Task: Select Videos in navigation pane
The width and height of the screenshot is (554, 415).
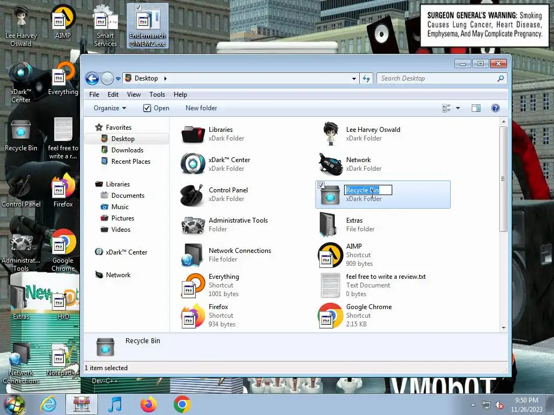Action: (121, 229)
